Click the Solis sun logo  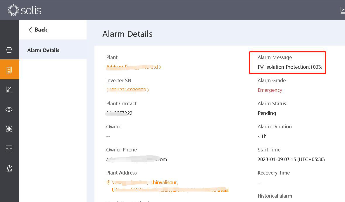(13, 10)
